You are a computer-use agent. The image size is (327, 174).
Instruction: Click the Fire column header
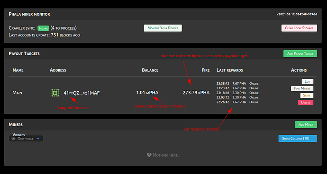tap(205, 70)
